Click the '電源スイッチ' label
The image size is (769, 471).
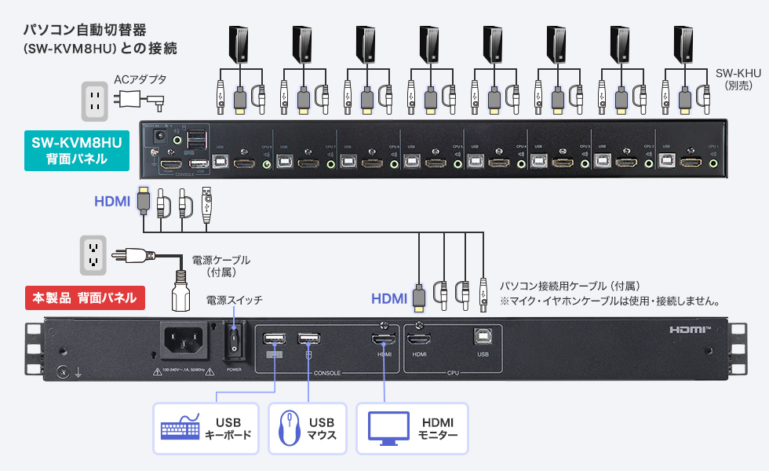[235, 300]
